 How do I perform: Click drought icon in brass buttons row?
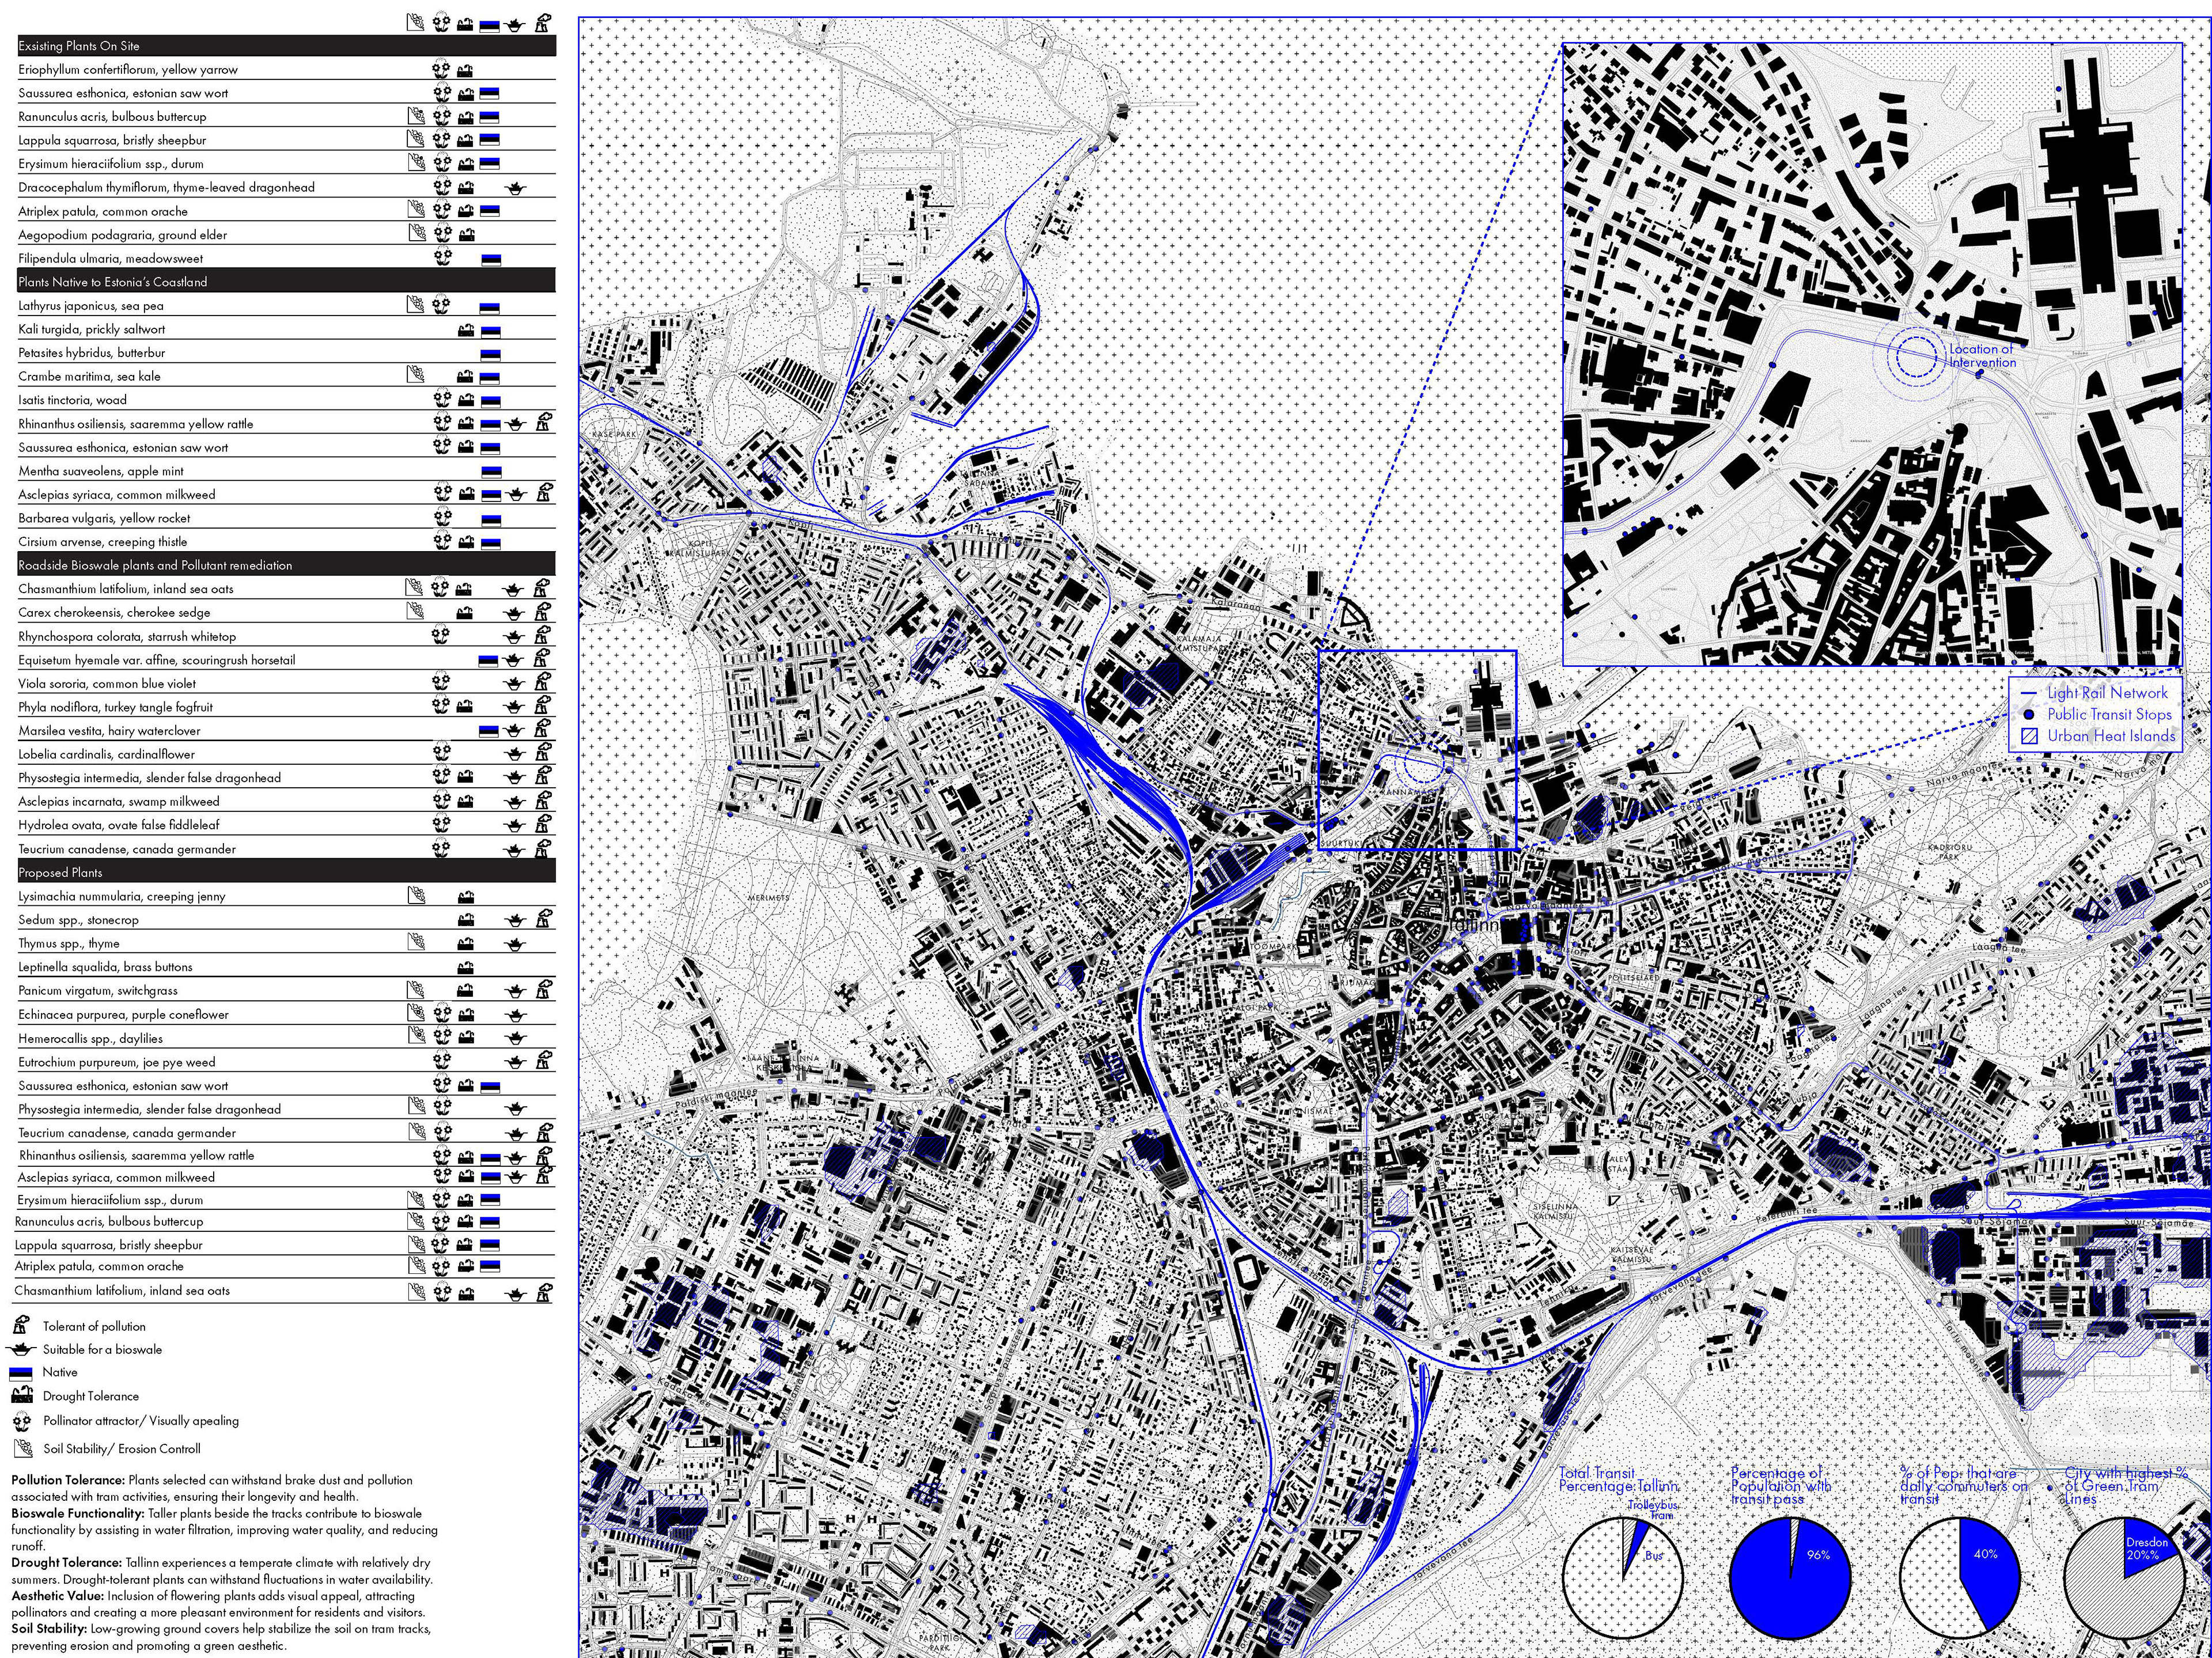coord(465,968)
